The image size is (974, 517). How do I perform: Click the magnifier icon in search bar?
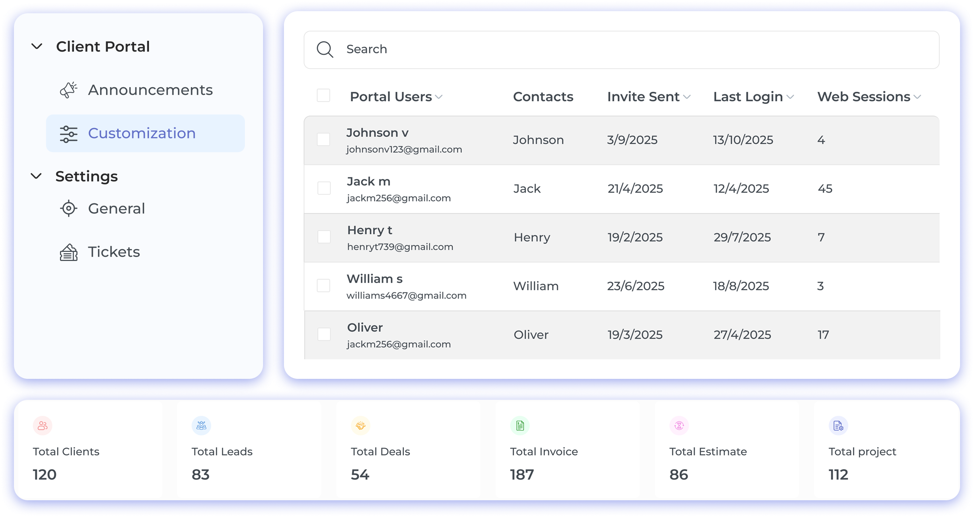tap(325, 50)
